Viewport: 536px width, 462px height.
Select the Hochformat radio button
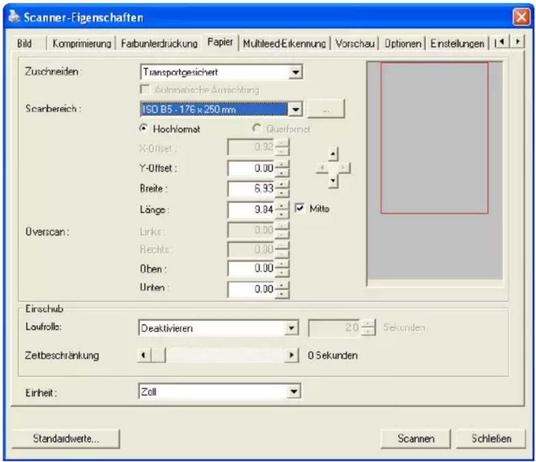click(x=144, y=128)
